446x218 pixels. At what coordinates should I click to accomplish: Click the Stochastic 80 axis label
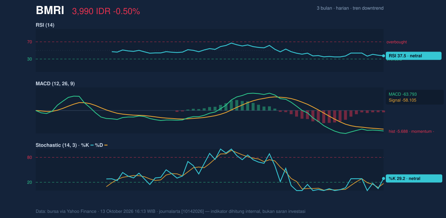click(x=29, y=158)
